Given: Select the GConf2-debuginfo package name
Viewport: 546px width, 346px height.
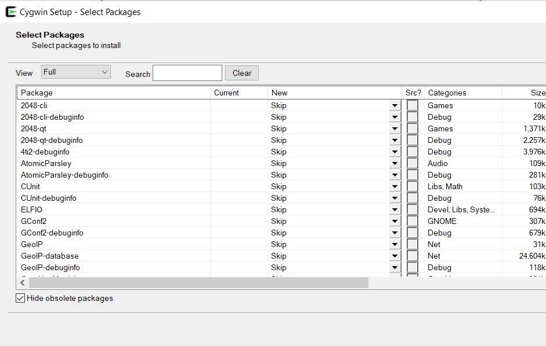Looking at the screenshot, I should 52,233.
